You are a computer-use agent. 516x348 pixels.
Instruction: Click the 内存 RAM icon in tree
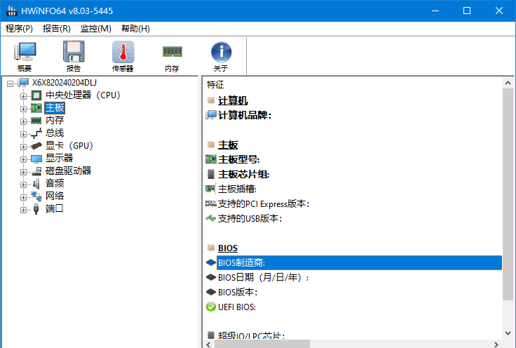point(36,121)
